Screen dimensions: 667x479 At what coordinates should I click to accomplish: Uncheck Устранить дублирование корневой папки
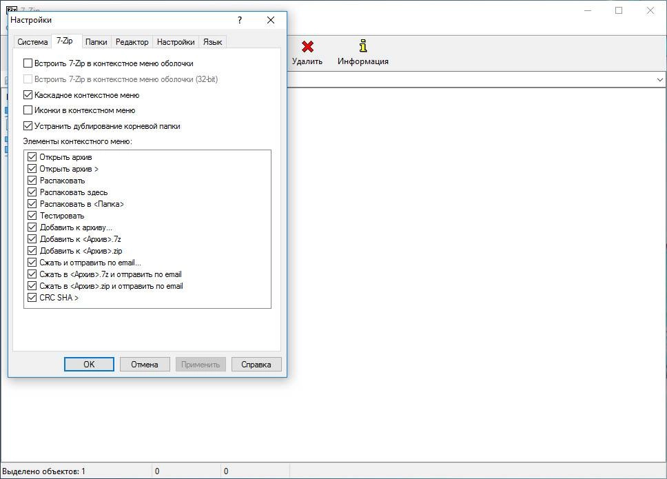click(28, 126)
